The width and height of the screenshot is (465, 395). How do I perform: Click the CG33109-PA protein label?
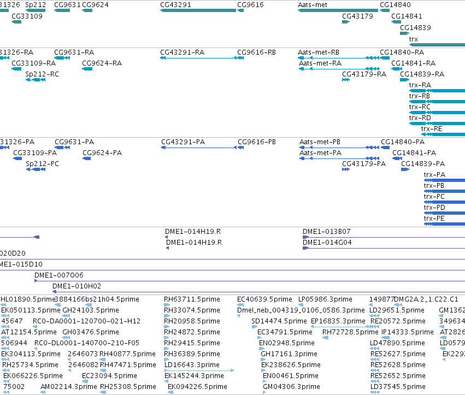[x=35, y=153]
